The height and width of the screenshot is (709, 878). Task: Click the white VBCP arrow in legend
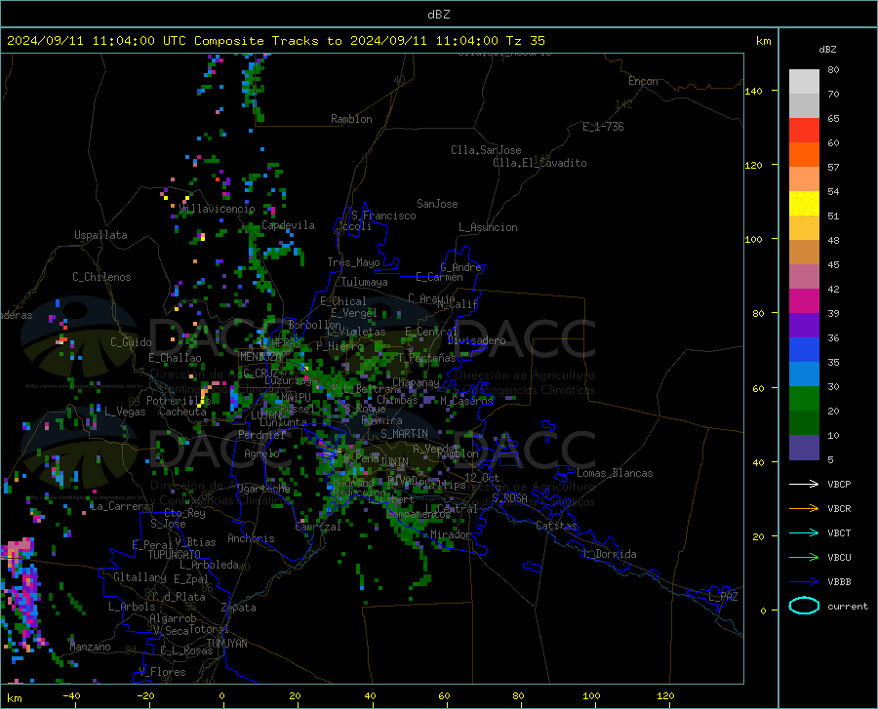[x=804, y=484]
